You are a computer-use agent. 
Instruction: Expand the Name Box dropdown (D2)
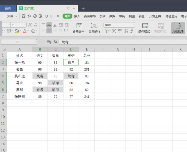coord(36,42)
